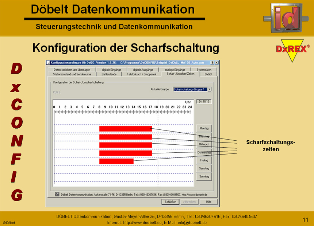Select Friday's shorter red arming bar

tap(116, 161)
